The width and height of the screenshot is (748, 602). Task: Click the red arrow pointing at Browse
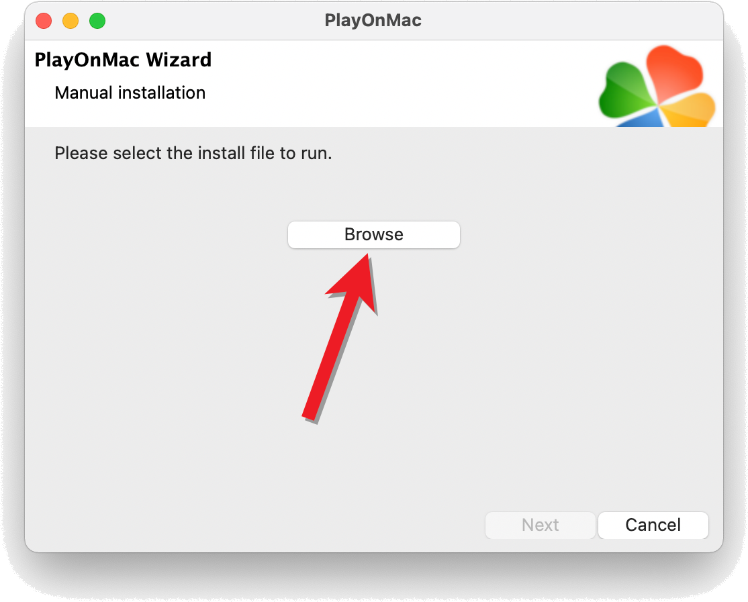coord(342,336)
